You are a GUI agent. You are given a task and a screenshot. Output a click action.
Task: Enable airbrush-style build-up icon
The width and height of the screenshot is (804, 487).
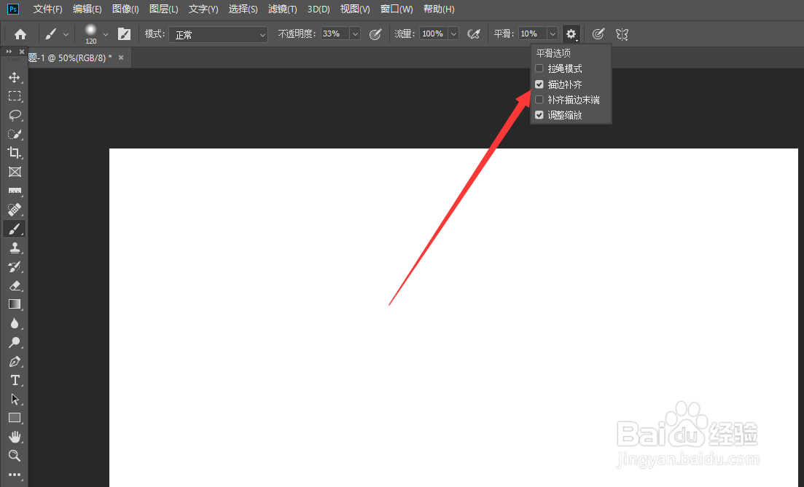coord(474,34)
